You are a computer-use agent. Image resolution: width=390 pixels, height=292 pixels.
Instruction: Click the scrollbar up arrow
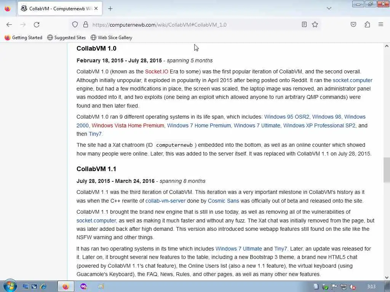click(x=387, y=46)
